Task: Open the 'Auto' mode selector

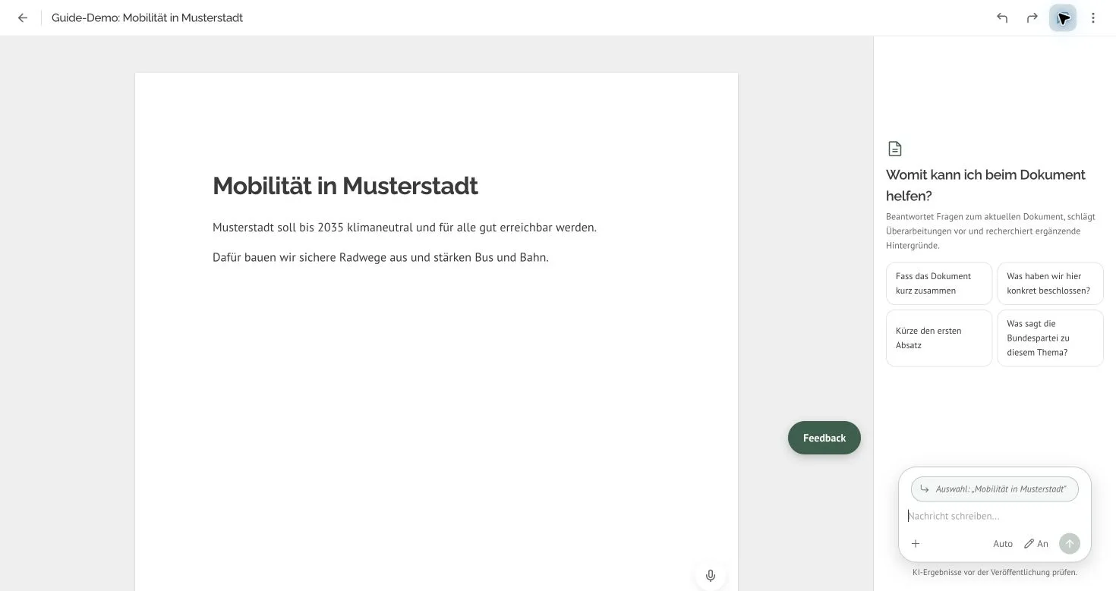Action: [x=1003, y=543]
